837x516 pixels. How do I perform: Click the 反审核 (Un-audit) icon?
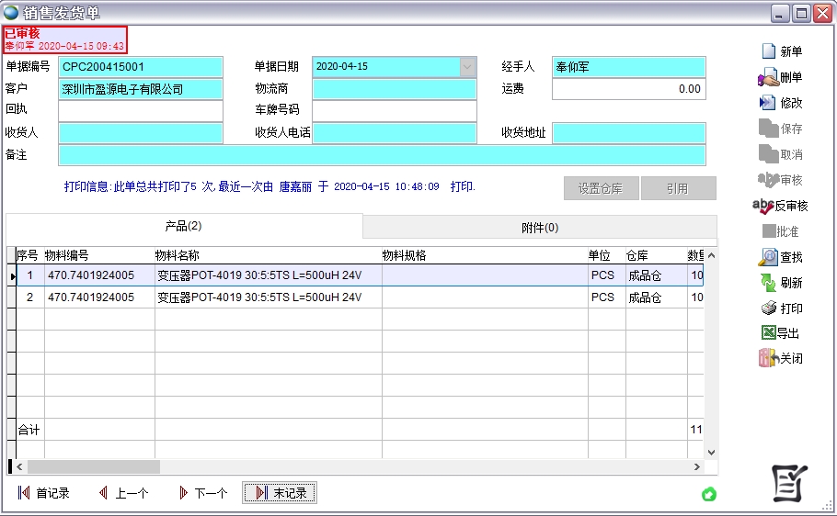[763, 206]
